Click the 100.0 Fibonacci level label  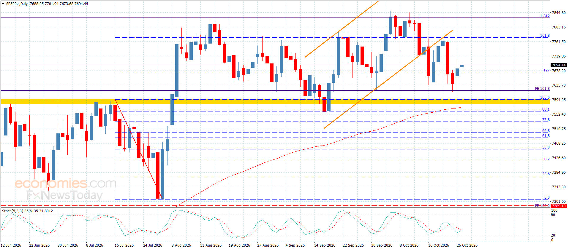point(545,98)
